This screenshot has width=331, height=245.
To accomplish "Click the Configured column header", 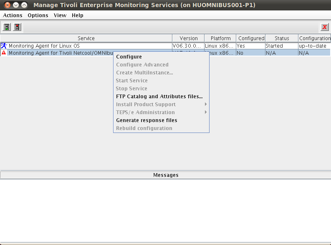I will coord(251,38).
